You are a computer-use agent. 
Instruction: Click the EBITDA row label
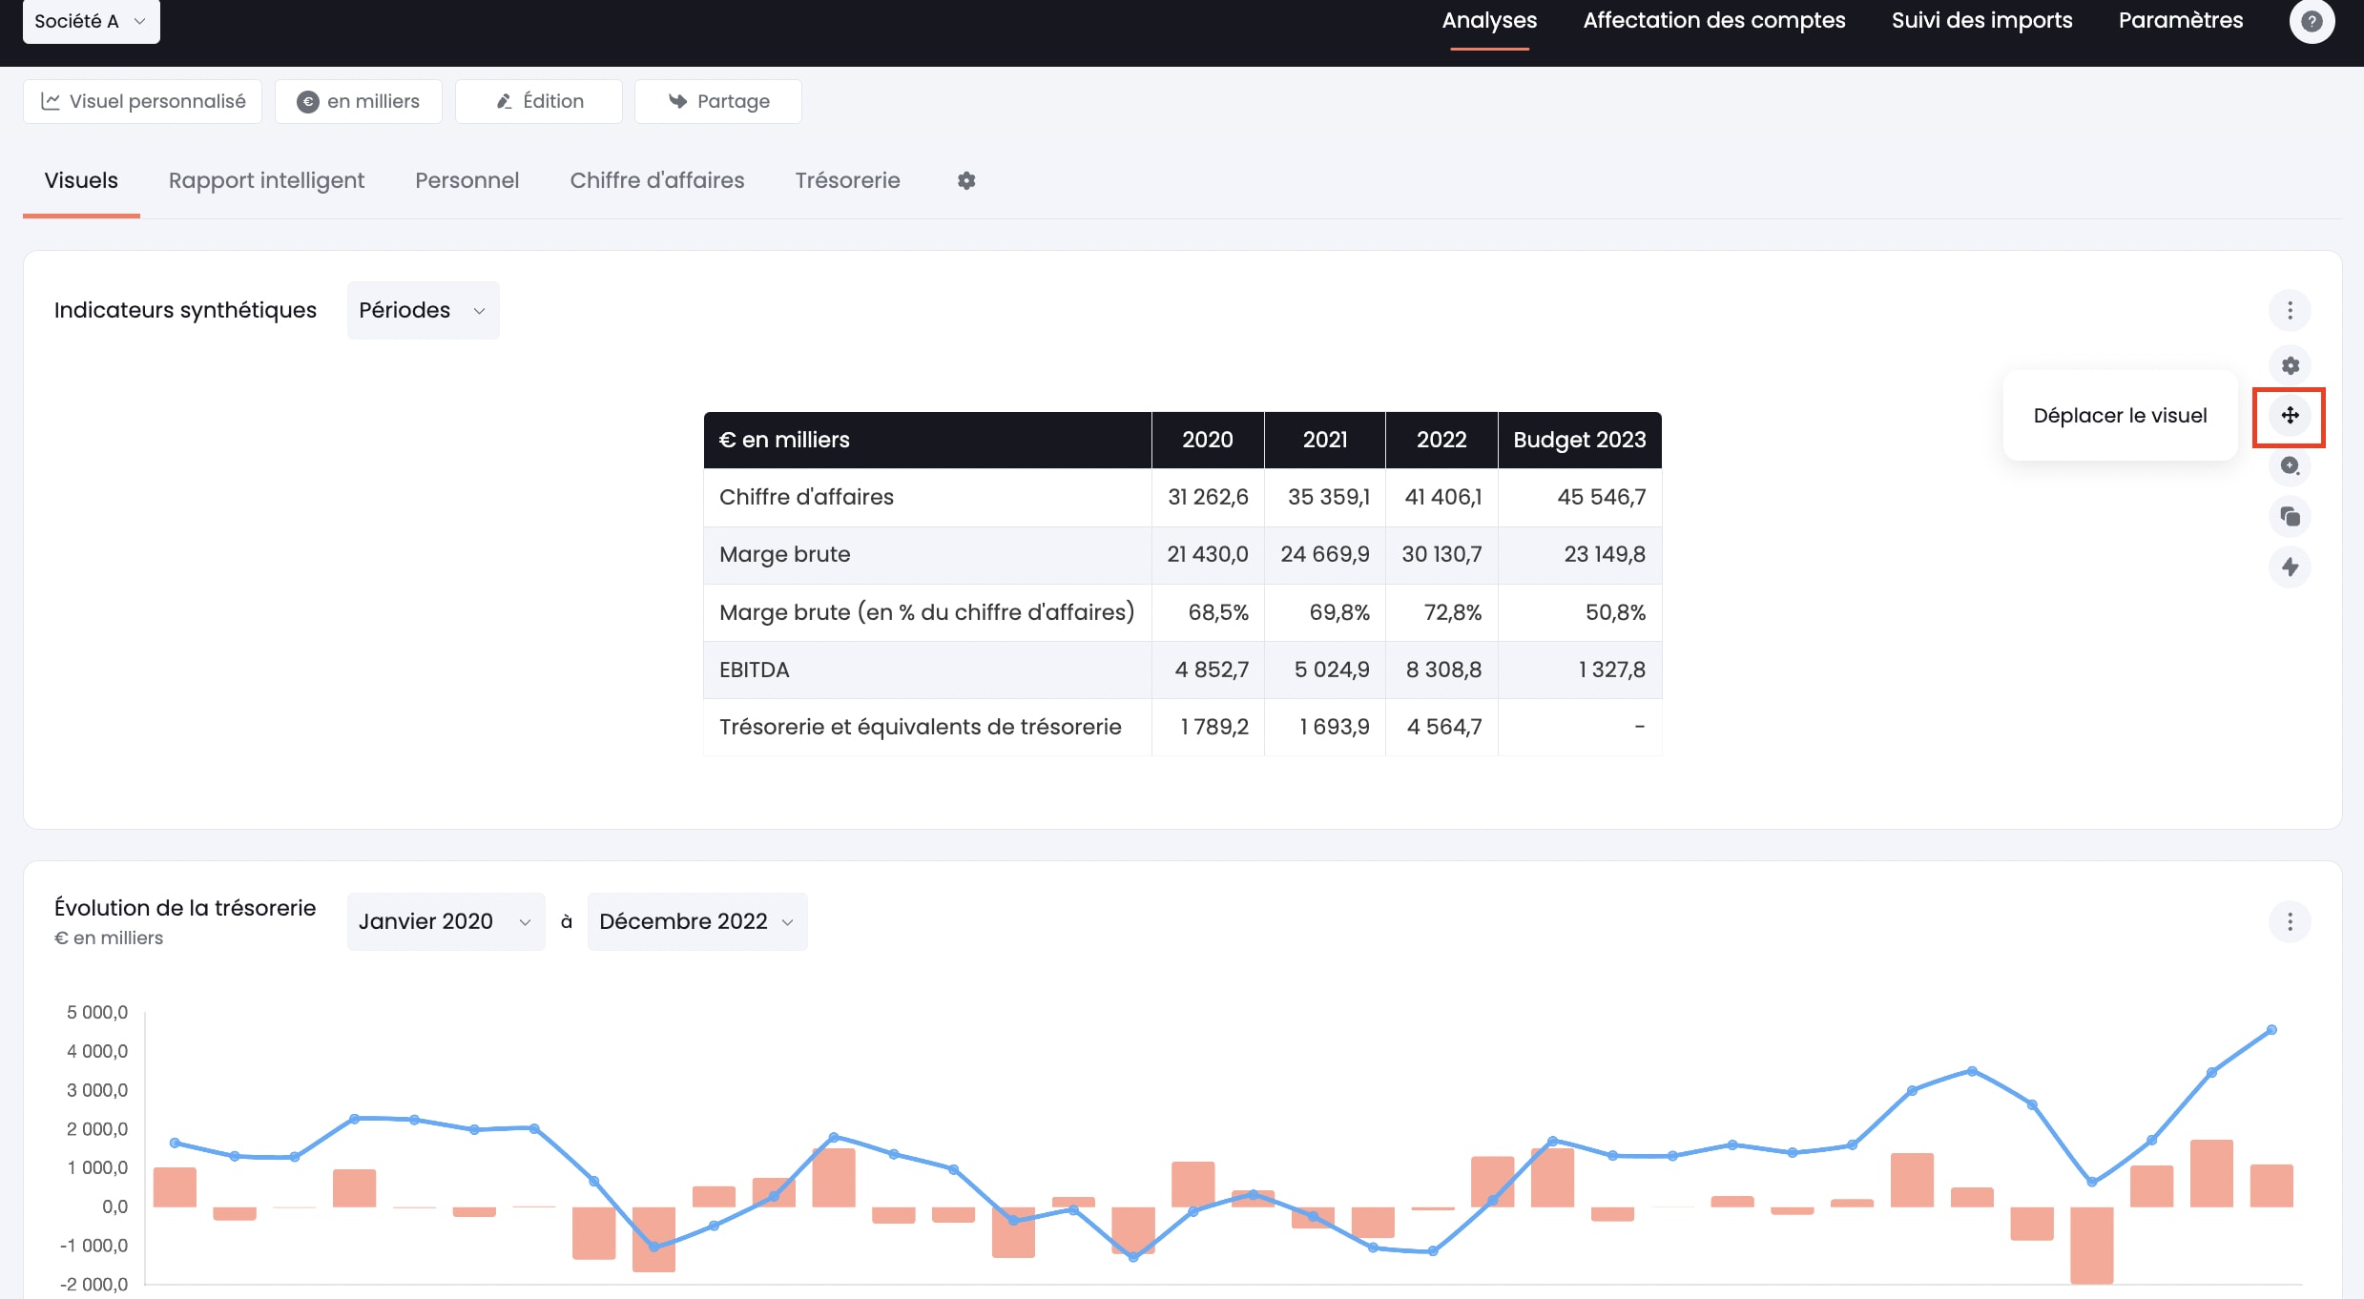tap(754, 670)
